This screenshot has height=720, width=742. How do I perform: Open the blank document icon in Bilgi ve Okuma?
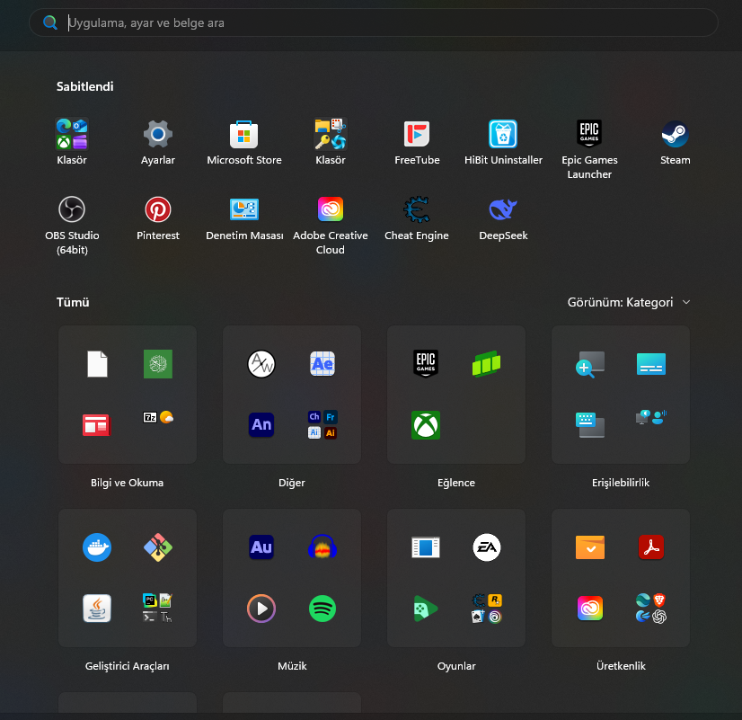[97, 364]
